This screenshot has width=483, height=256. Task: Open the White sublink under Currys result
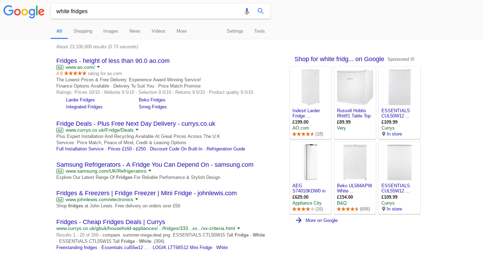tap(222, 247)
